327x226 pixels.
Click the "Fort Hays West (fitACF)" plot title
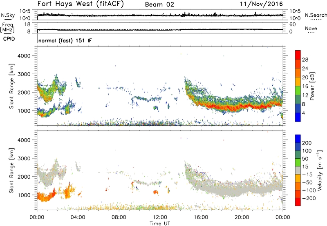coord(81,4)
